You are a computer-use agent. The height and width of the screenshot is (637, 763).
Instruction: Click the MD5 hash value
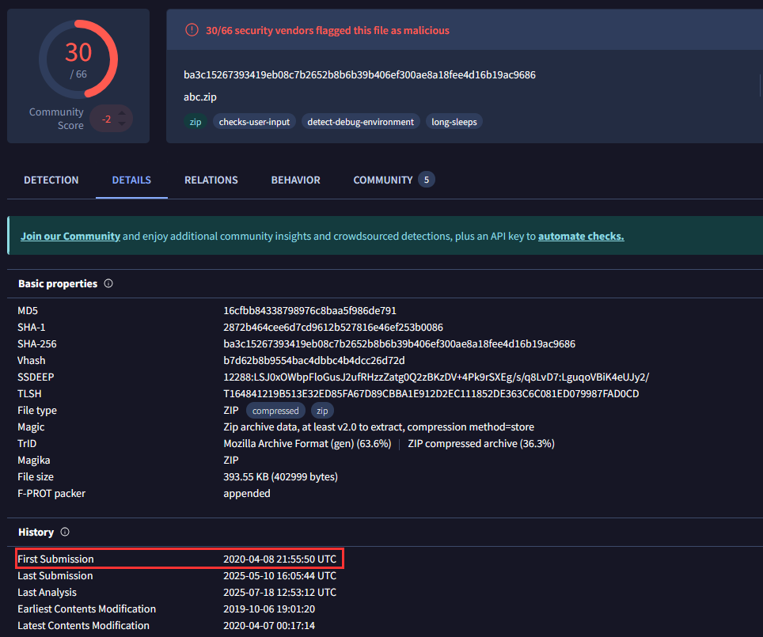pos(309,311)
